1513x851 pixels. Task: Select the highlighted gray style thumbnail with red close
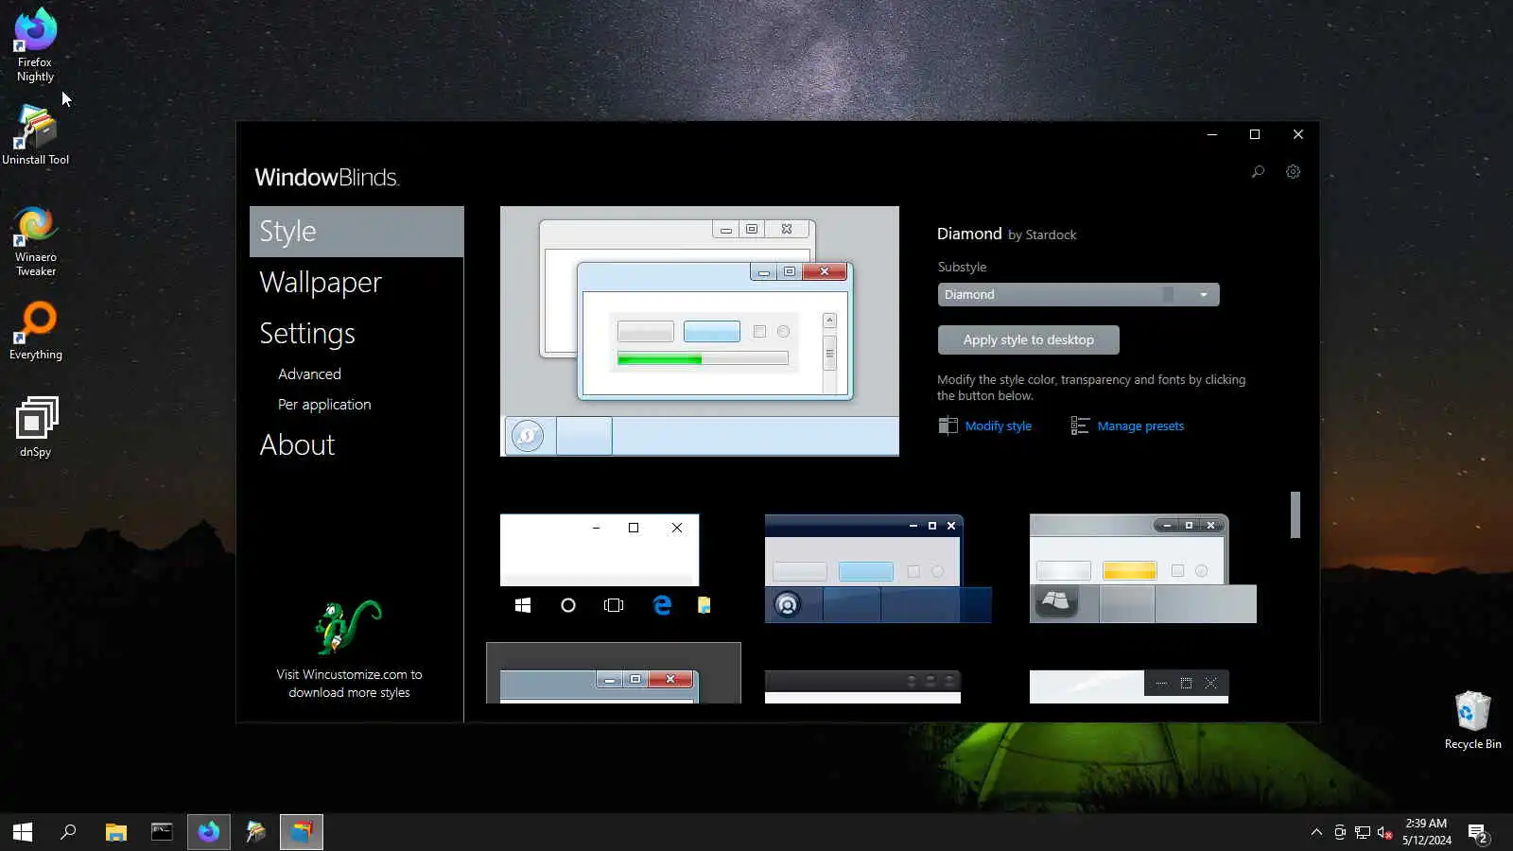coord(613,673)
